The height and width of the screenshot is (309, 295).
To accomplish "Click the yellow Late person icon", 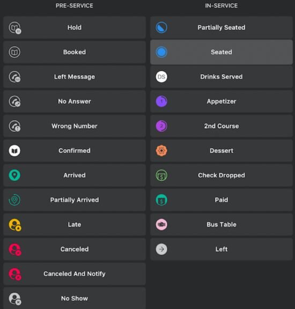I will 15,225.
